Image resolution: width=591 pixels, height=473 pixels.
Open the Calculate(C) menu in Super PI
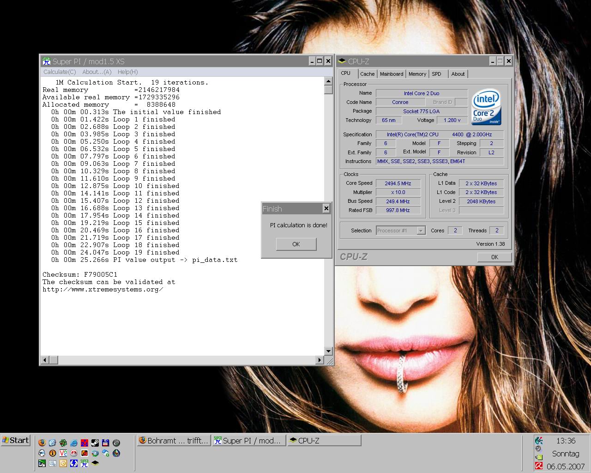60,72
